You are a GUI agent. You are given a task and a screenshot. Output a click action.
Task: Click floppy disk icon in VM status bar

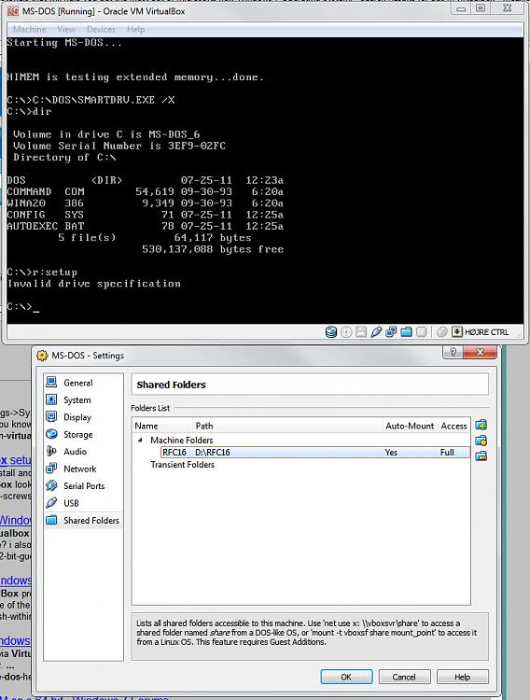361,332
